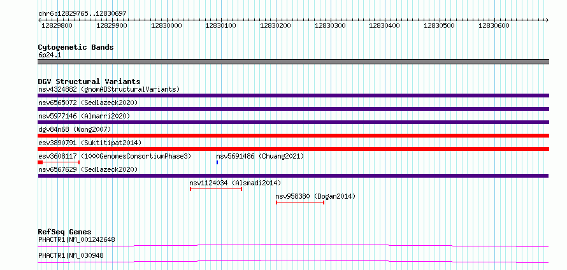Open PHACTR1|NM_001242648 transcript label

(76, 239)
